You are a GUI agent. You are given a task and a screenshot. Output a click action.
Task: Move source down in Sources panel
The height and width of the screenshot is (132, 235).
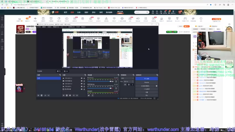tap(77, 95)
